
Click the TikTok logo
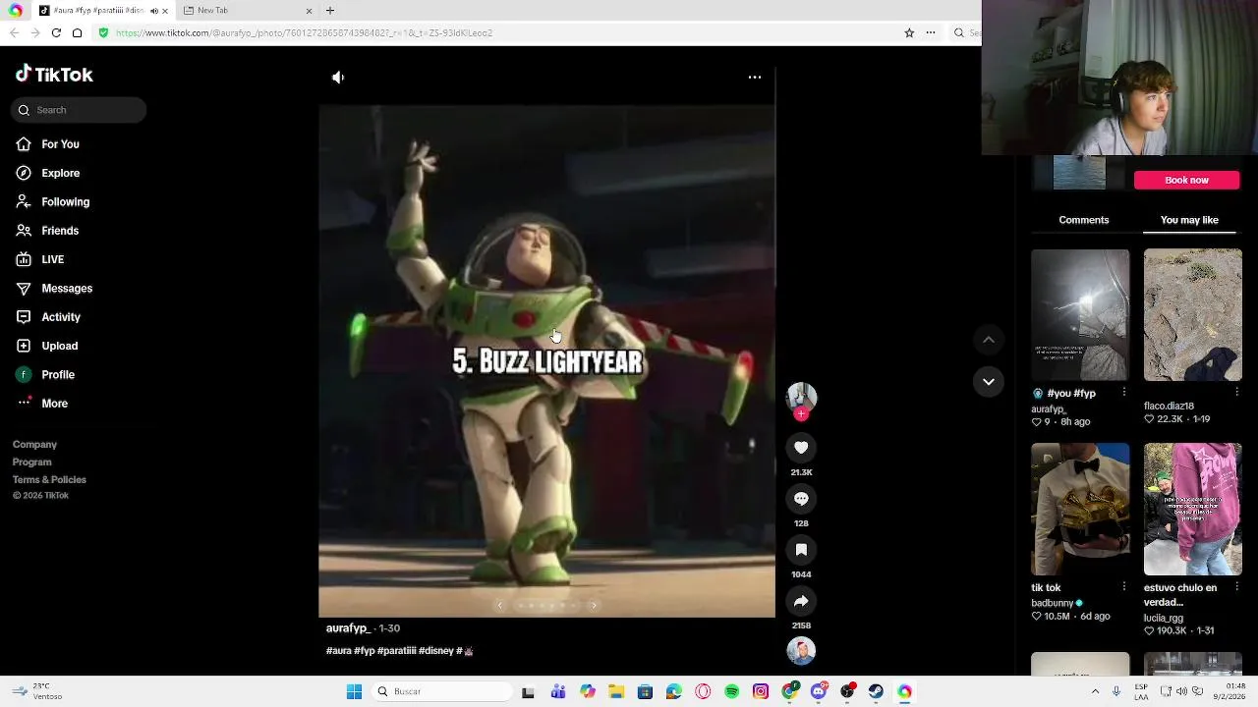pyautogui.click(x=54, y=74)
